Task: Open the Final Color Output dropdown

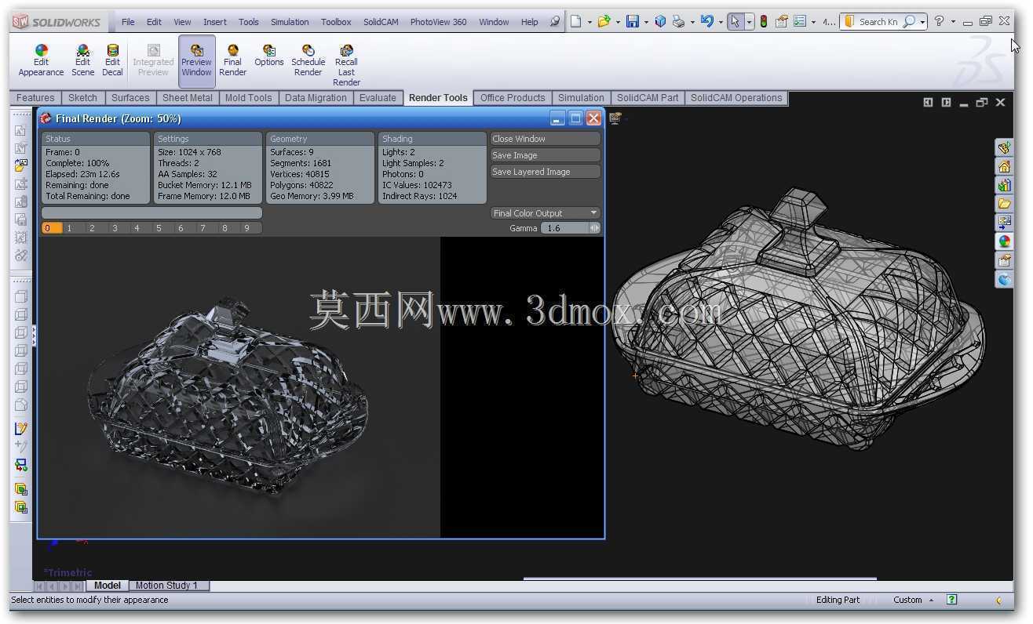Action: tap(546, 213)
